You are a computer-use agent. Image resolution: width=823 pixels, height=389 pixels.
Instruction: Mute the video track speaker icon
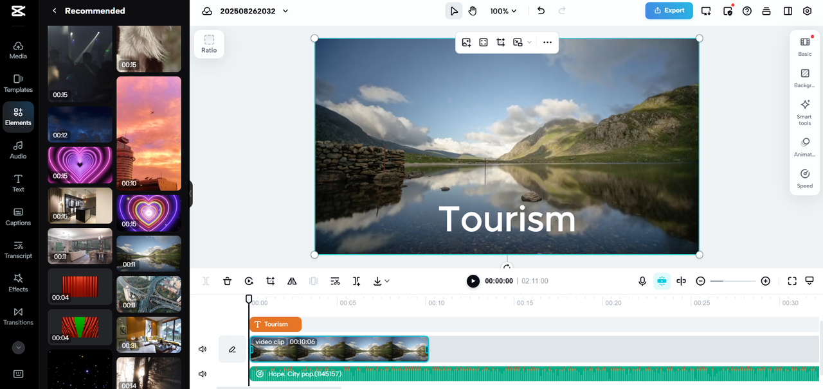pos(202,349)
